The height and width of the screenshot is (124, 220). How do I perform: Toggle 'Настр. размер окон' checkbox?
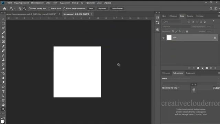point(30,9)
